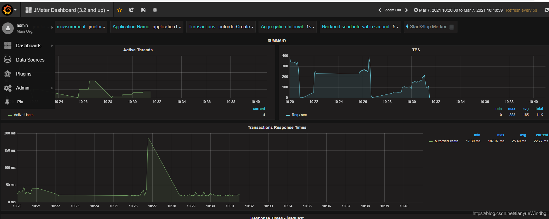Toggle the Req / sec legend series
Viewport: 549px width, 219px height.
pos(299,115)
